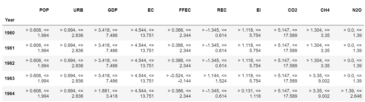Viewport: 365px width, 102px height.
Task: Select the URB column header
Action: pyautogui.click(x=78, y=10)
